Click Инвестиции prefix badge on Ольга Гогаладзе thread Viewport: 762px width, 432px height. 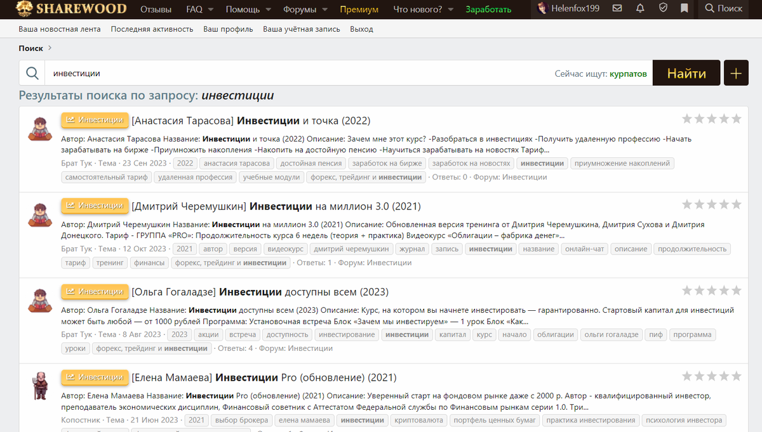coord(95,291)
